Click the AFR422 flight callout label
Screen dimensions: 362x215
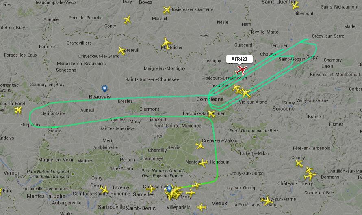[x=239, y=59]
